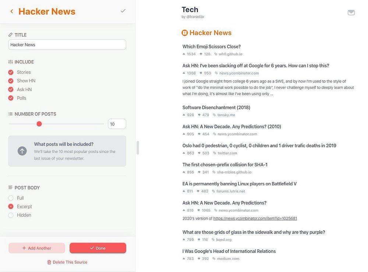
Task: Open story EA banning Linux players on Battlefield V
Action: pos(240,184)
